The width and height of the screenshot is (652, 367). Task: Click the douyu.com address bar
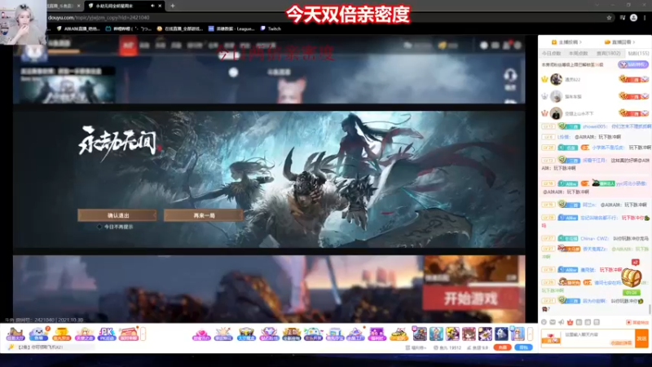(324, 17)
